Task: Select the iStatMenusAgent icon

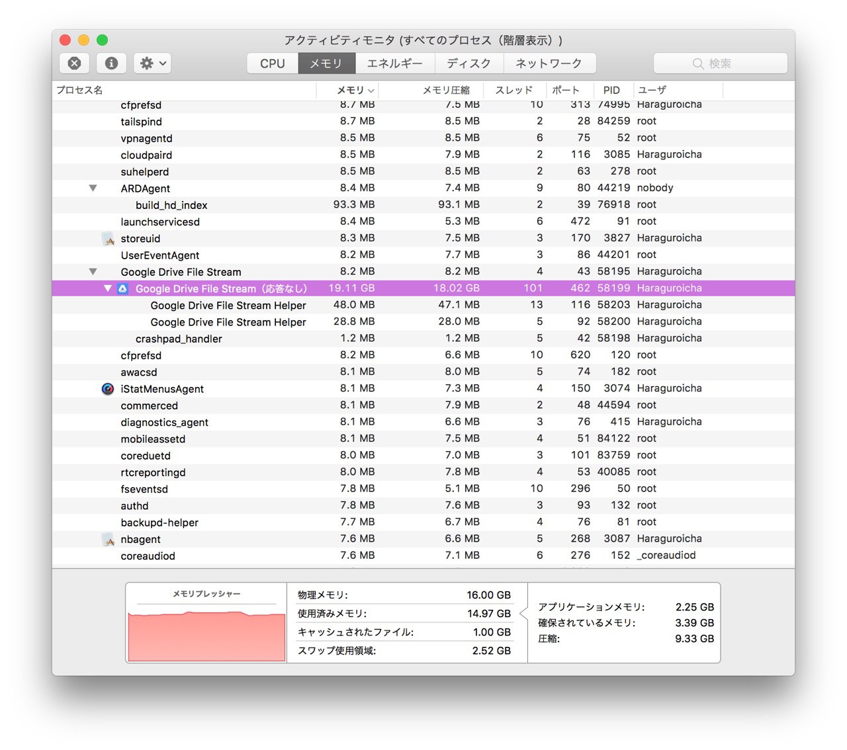Action: coord(108,389)
